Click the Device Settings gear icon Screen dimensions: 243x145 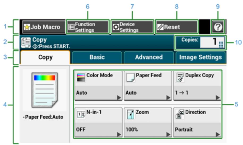116,27
